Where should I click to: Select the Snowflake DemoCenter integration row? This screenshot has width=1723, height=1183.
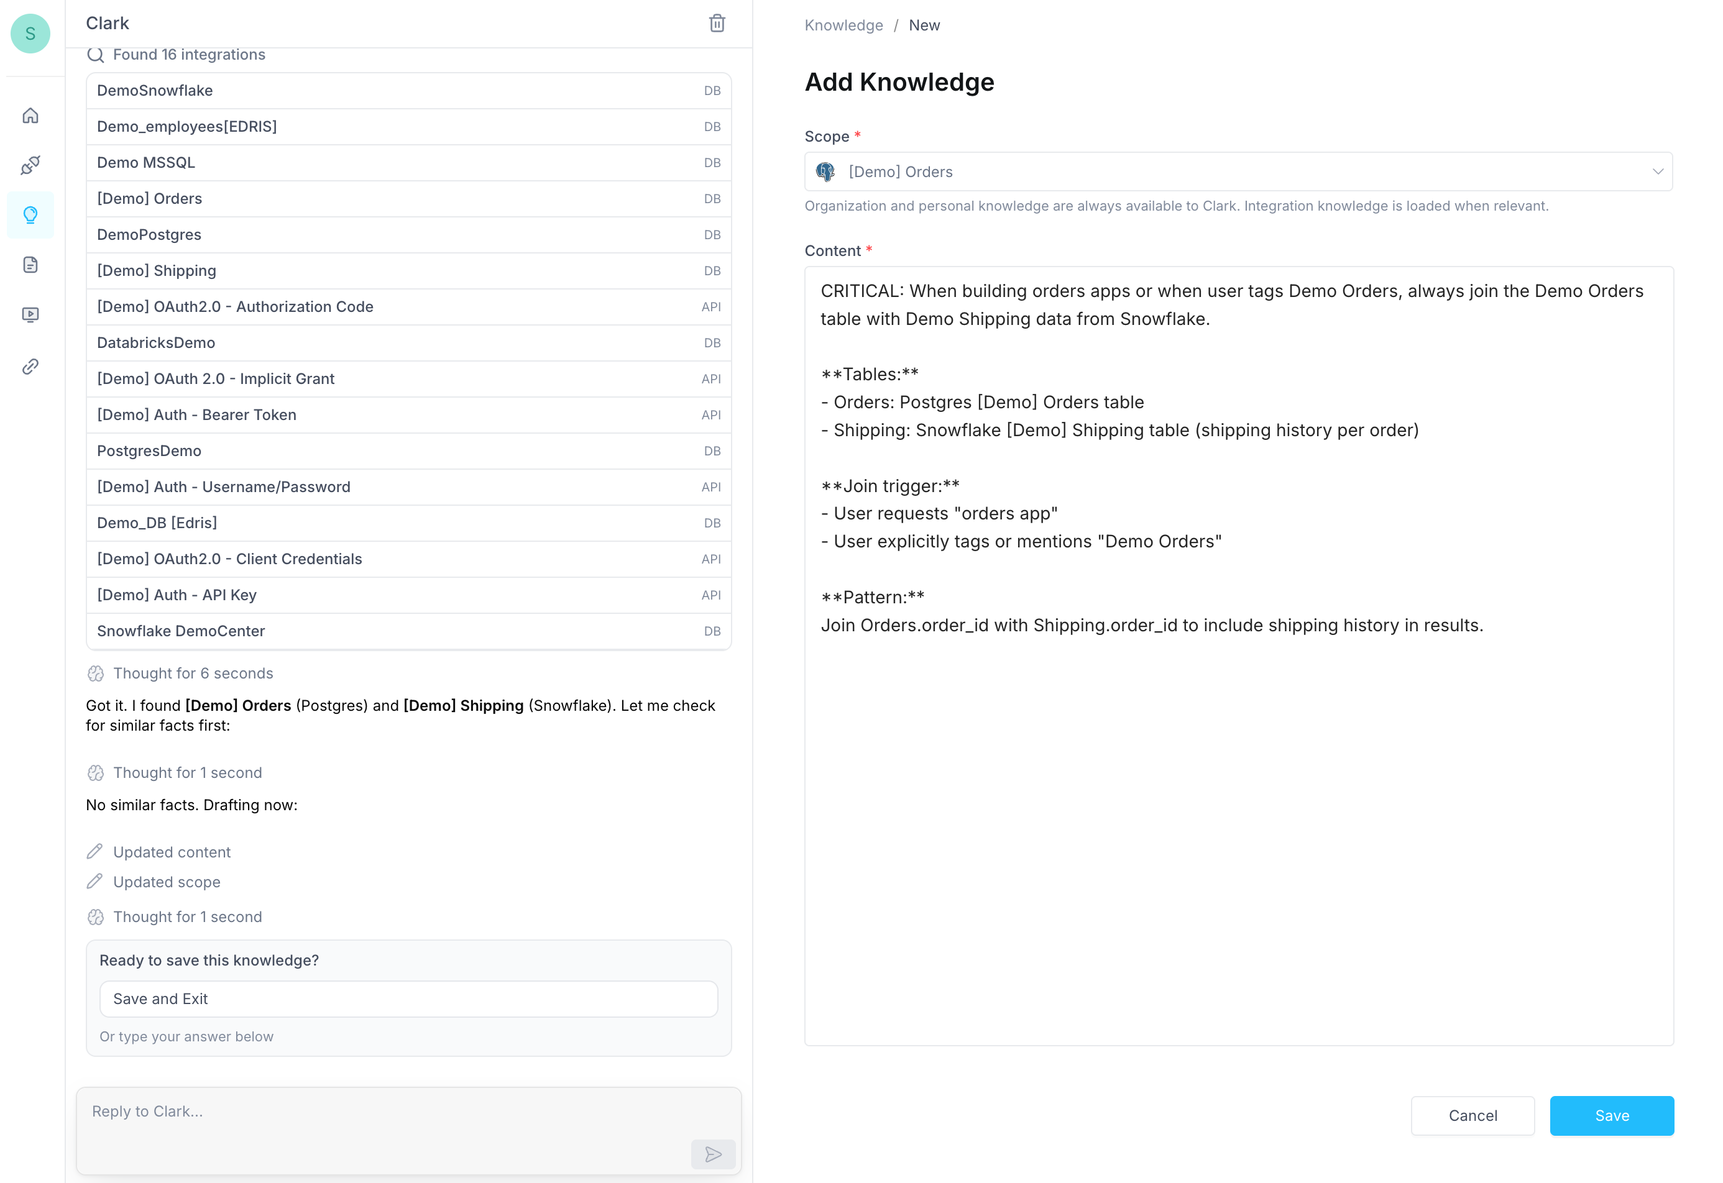tap(408, 631)
